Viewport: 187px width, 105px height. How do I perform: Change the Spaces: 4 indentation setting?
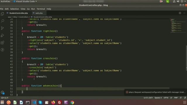pos(158,98)
